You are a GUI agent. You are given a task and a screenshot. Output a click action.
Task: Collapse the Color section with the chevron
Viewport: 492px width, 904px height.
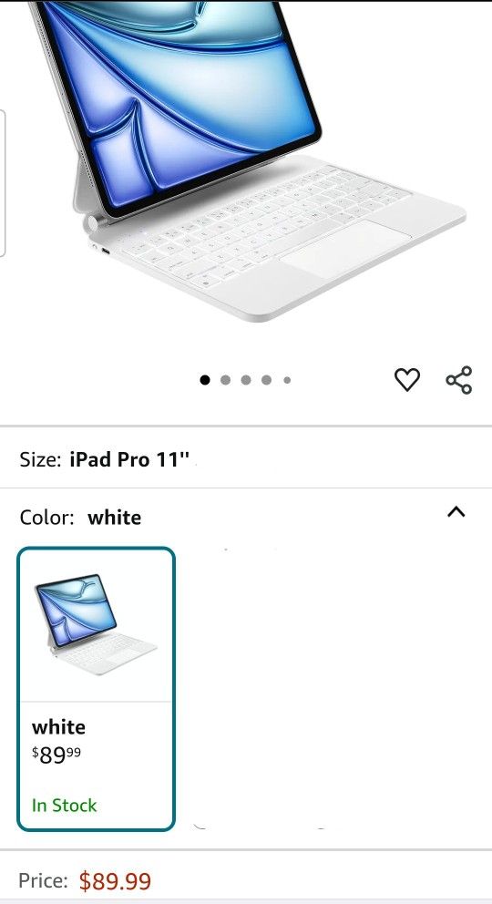coord(456,511)
